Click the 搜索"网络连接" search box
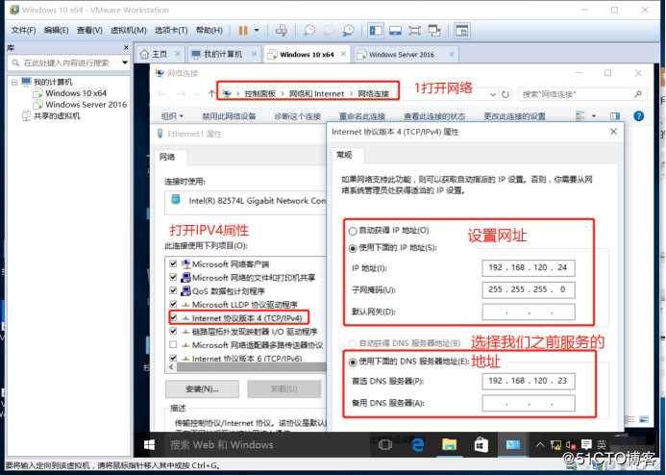The width and height of the screenshot is (666, 475). 581,94
